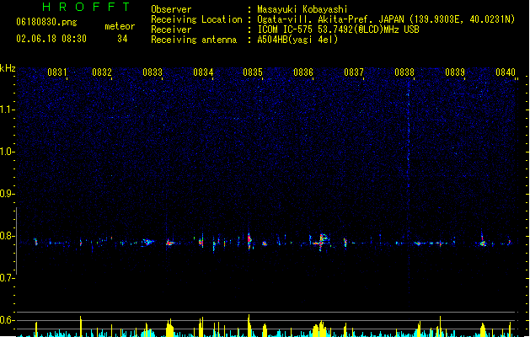
Task: Click the 0835 time marker
Action: point(253,72)
